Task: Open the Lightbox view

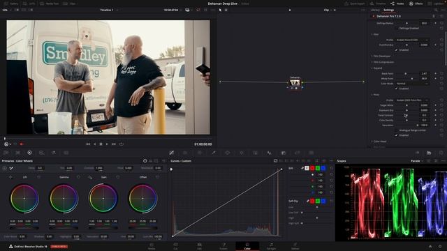Action: (435, 3)
